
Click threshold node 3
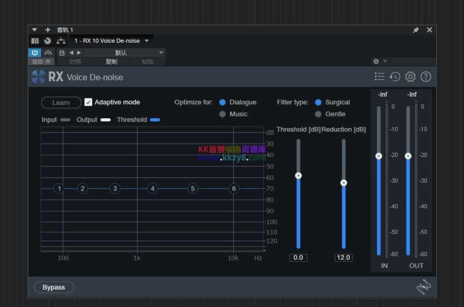[x=115, y=188]
